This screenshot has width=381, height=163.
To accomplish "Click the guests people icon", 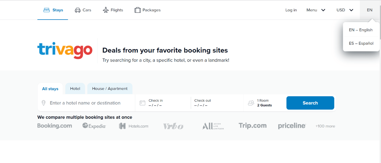I will pos(251,103).
